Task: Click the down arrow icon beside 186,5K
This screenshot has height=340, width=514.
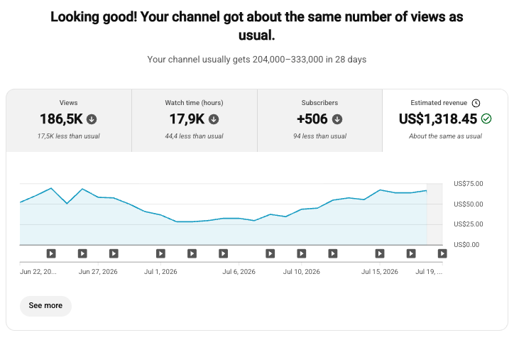Action: coord(92,119)
